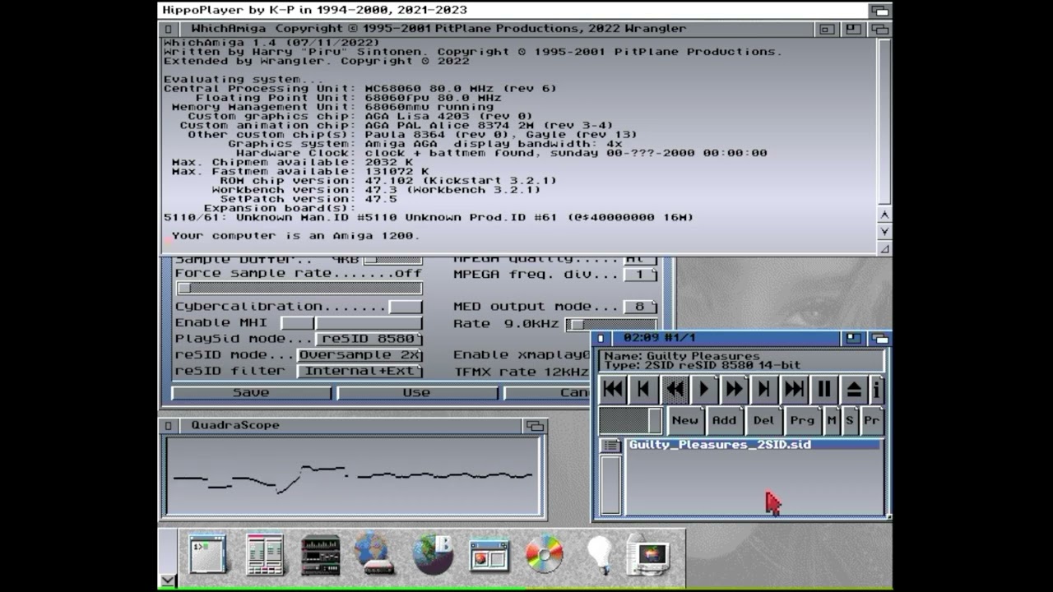Pause the playing song
1053x592 pixels.
click(x=824, y=389)
